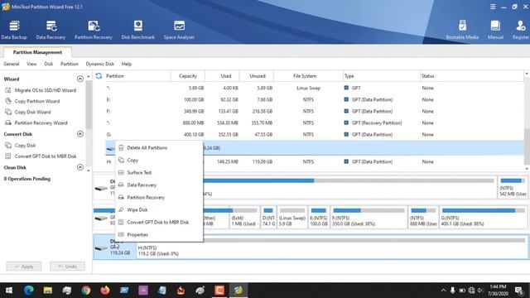Open Firefox from the taskbar

[105, 291]
